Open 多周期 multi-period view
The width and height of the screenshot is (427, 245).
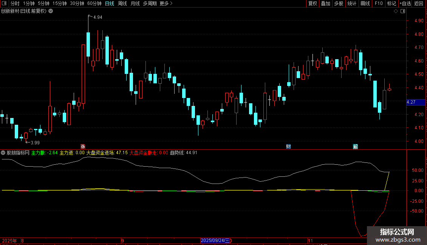150,3
